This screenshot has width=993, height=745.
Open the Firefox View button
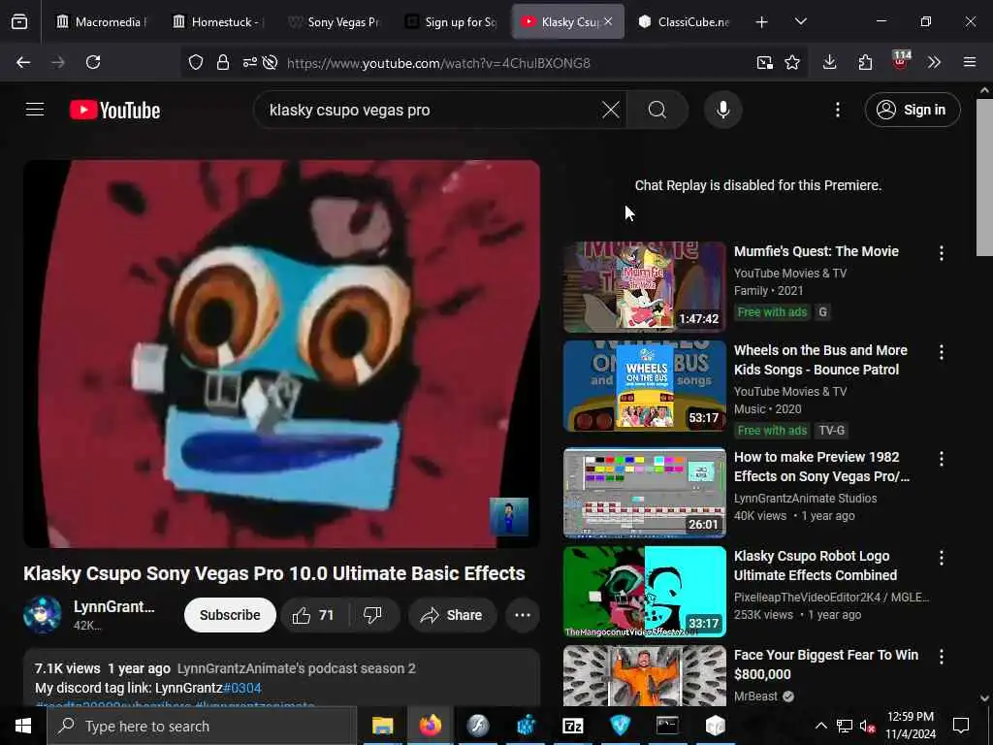[19, 22]
